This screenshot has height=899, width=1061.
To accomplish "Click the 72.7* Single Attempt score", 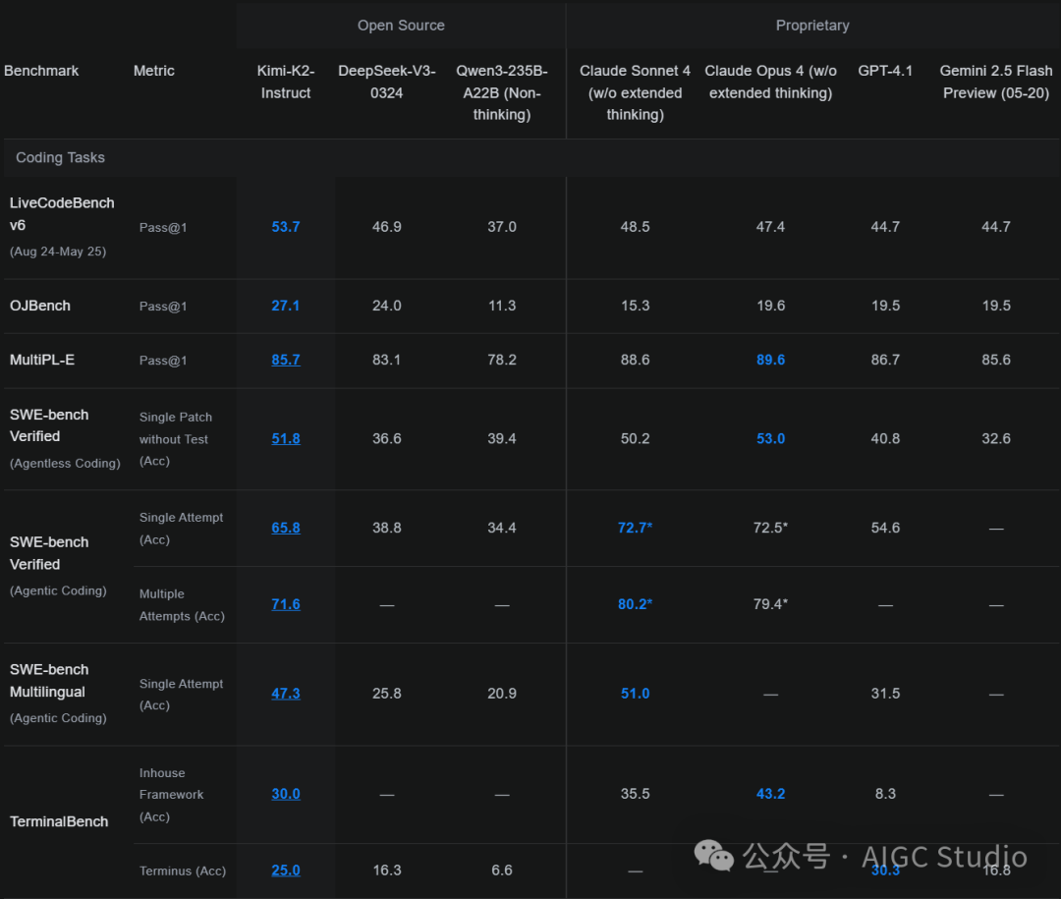I will tap(635, 528).
